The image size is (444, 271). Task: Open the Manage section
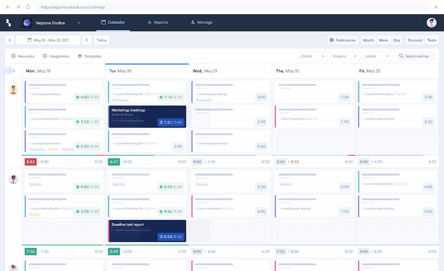(201, 22)
